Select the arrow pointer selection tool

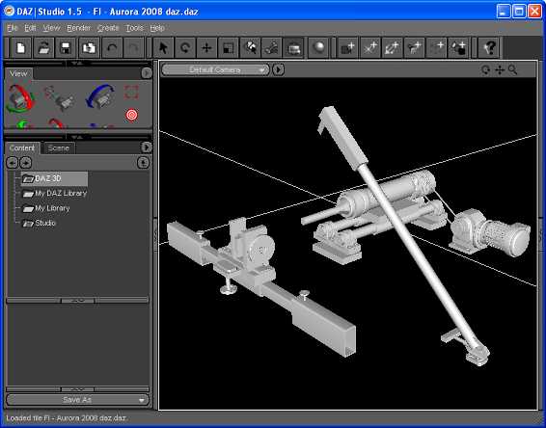163,47
